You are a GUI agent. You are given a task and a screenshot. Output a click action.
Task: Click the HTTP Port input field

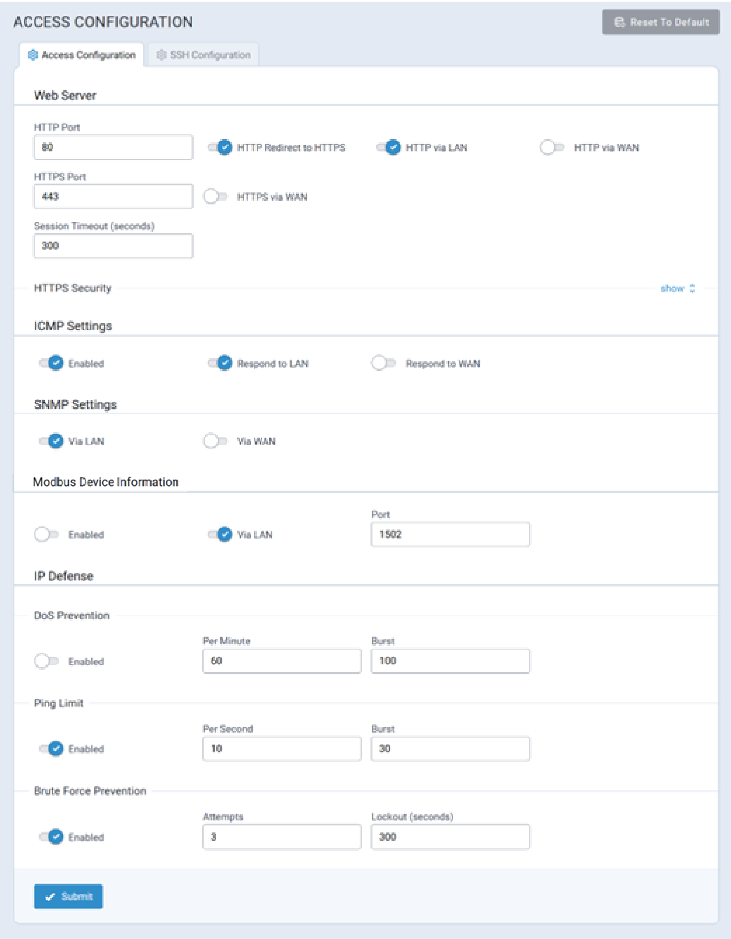pos(113,147)
